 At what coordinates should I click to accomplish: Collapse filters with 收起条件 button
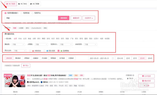89,18
